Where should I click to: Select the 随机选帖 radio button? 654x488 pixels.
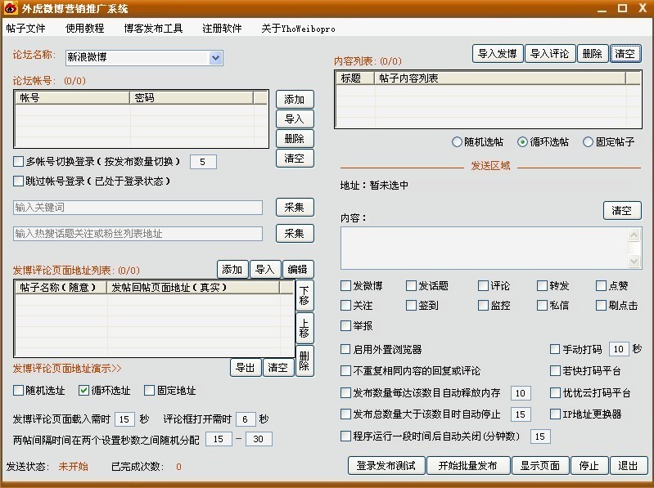coord(457,142)
